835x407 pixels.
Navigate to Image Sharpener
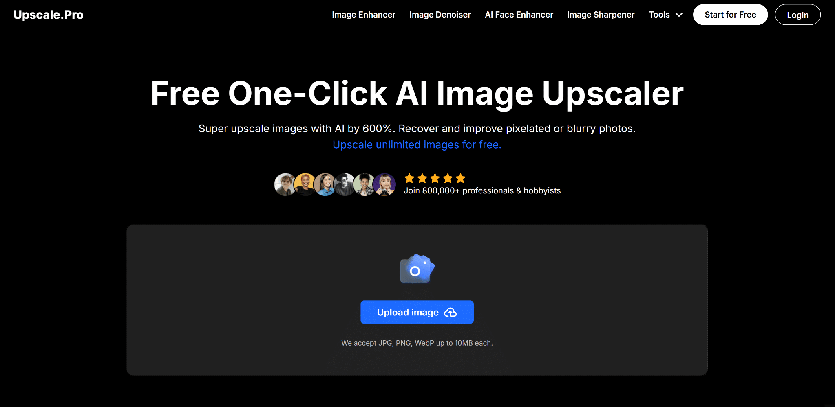pyautogui.click(x=601, y=15)
